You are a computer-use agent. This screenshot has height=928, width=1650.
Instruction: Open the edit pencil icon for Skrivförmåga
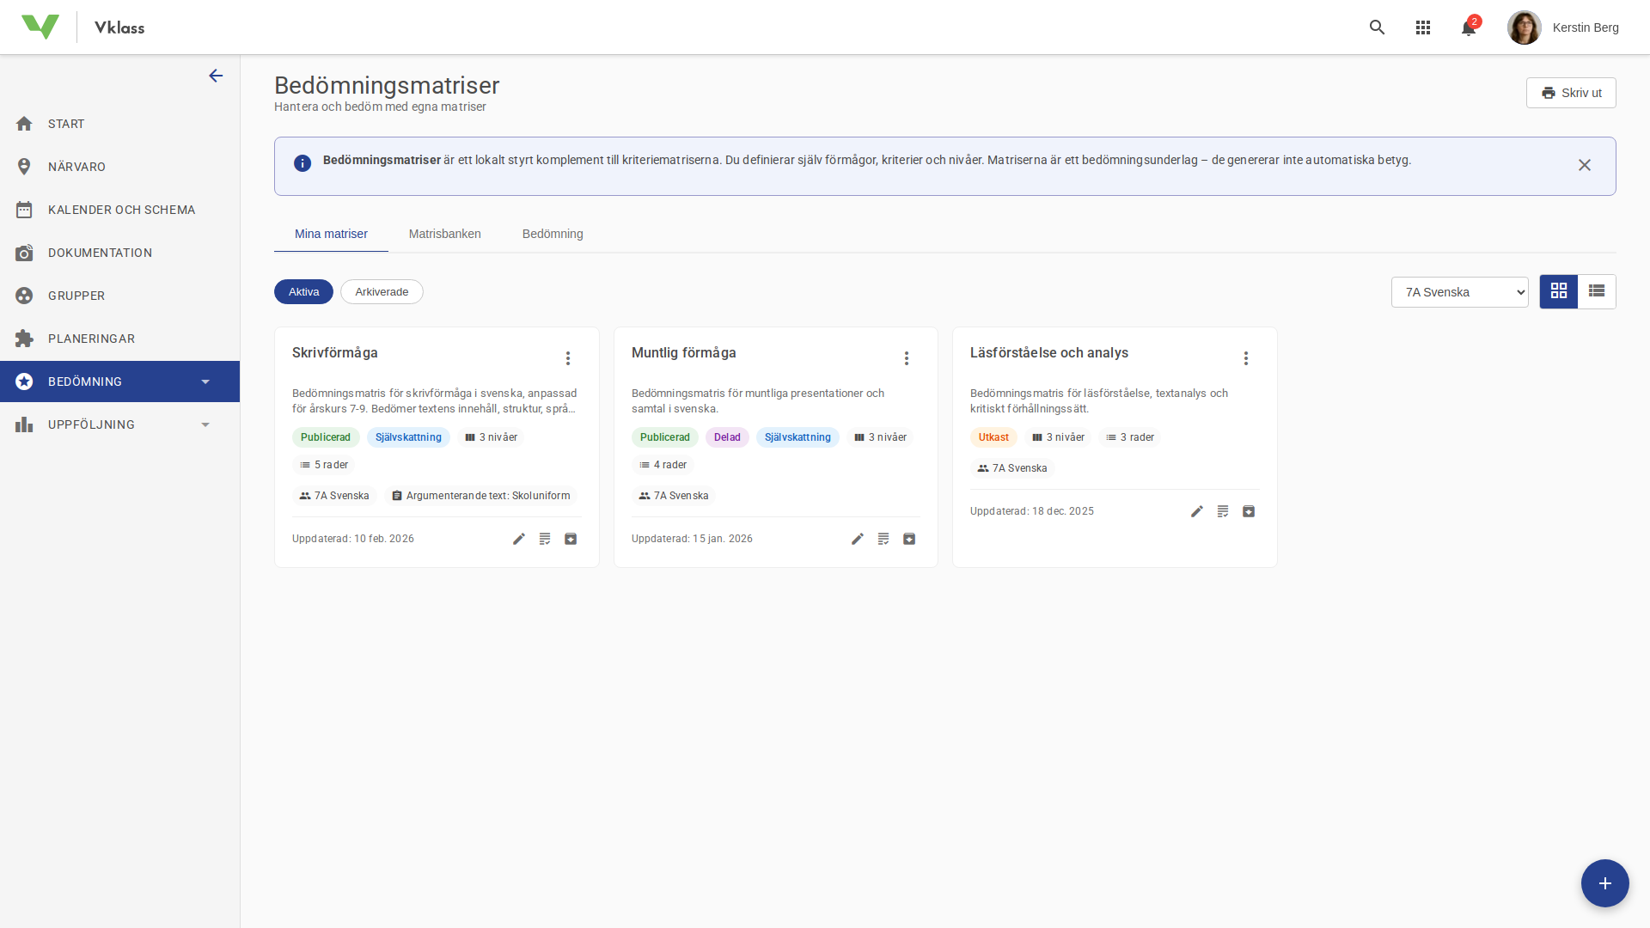point(518,539)
